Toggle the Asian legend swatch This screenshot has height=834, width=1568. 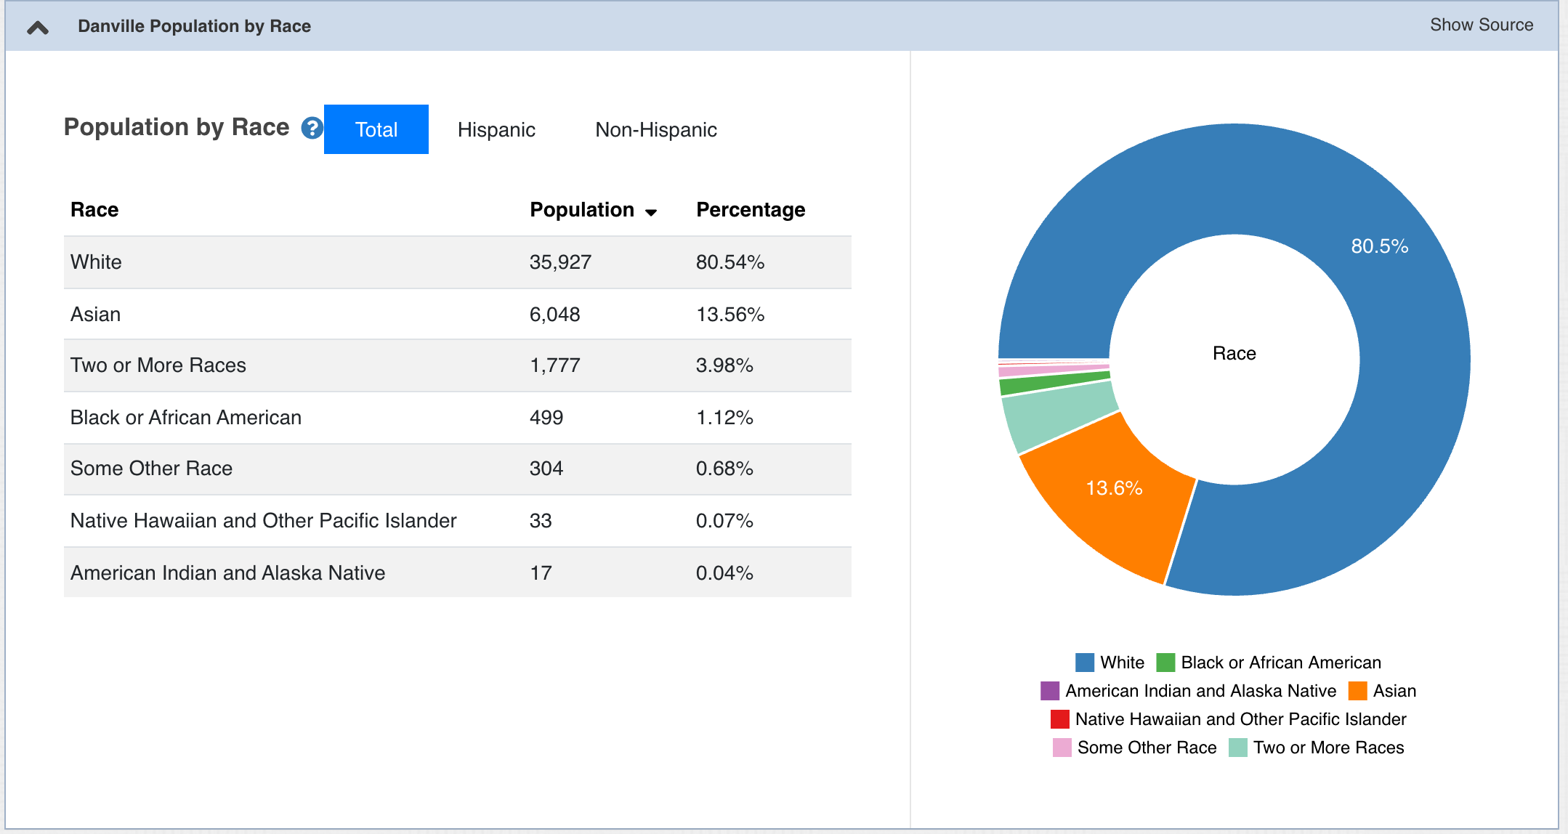tap(1357, 691)
